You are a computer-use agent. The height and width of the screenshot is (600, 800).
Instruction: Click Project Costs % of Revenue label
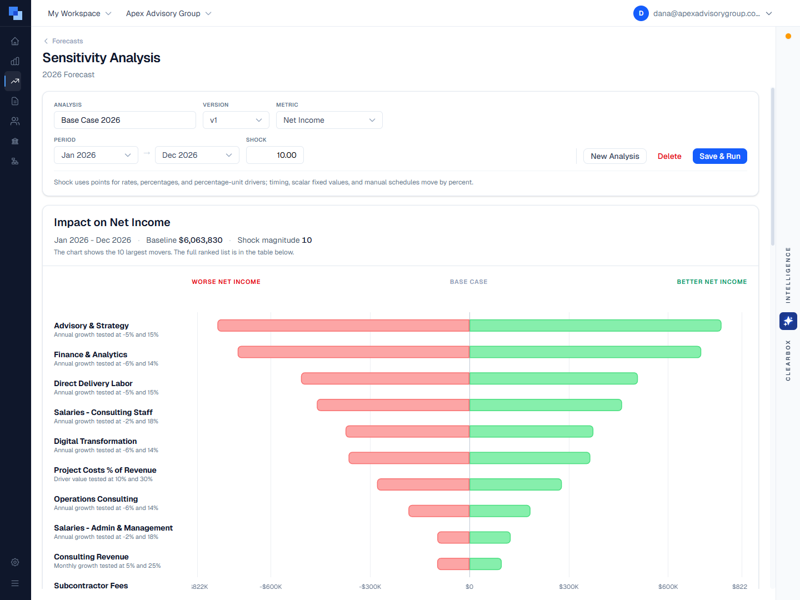click(105, 470)
